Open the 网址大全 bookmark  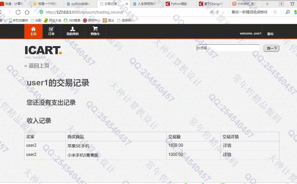point(53,20)
